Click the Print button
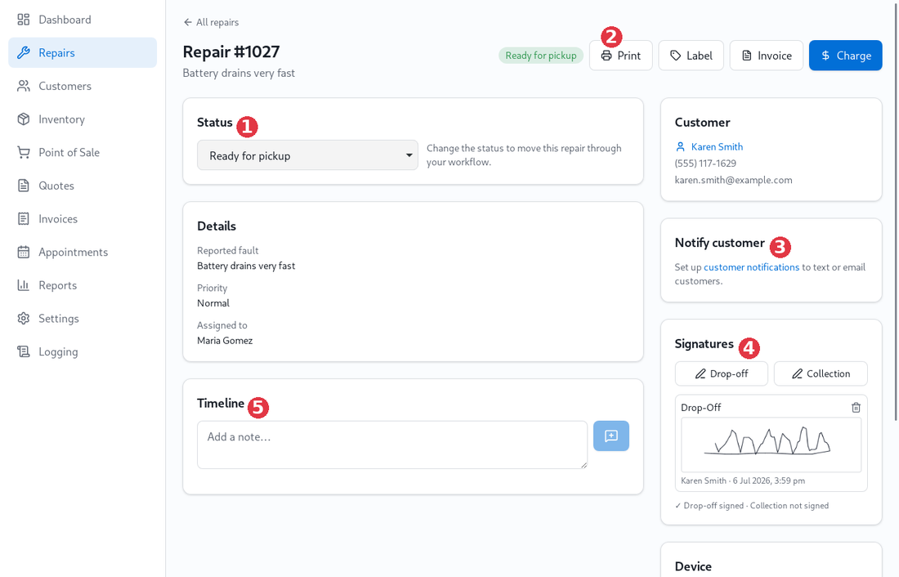899x577 pixels. pyautogui.click(x=621, y=56)
